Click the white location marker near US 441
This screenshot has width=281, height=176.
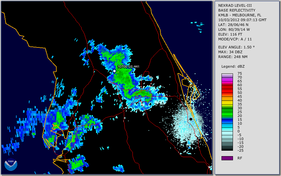coord(114,71)
